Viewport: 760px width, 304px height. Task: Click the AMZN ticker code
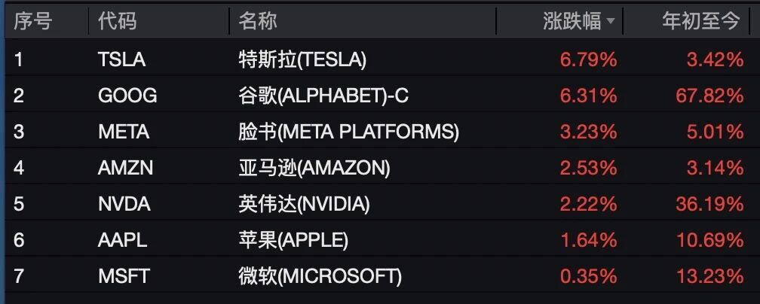(125, 168)
